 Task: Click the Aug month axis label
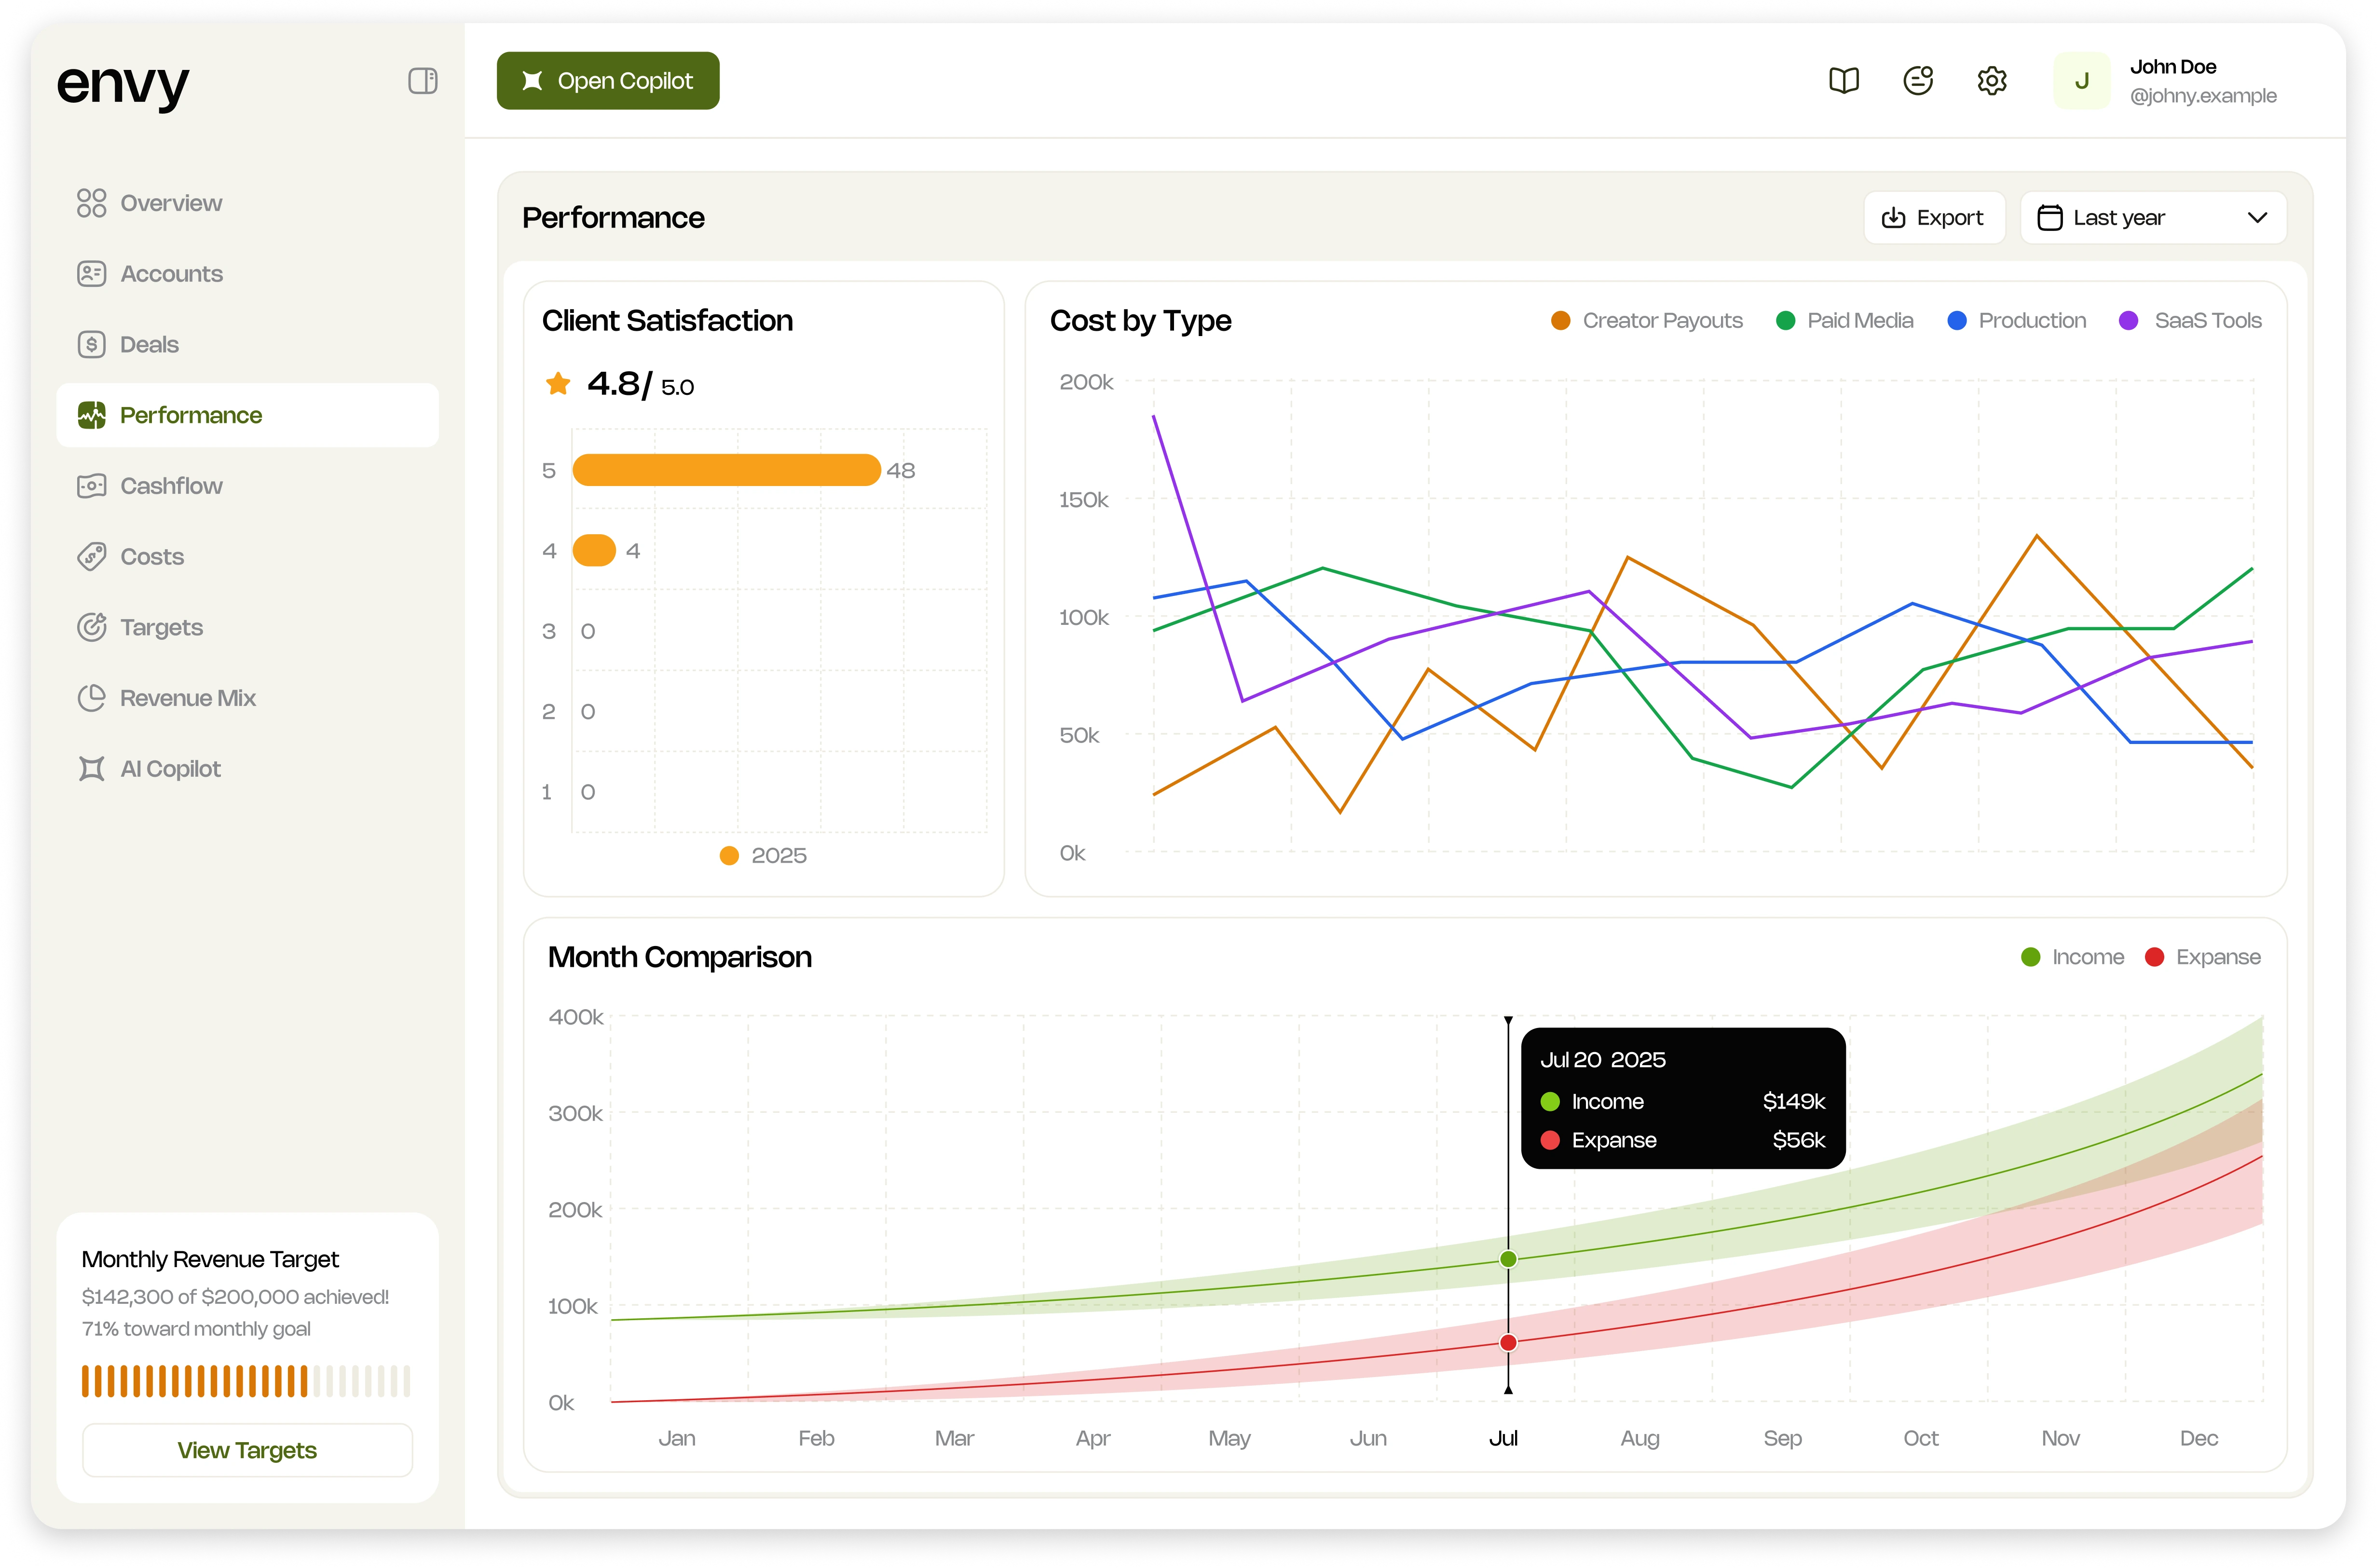coord(1639,1439)
